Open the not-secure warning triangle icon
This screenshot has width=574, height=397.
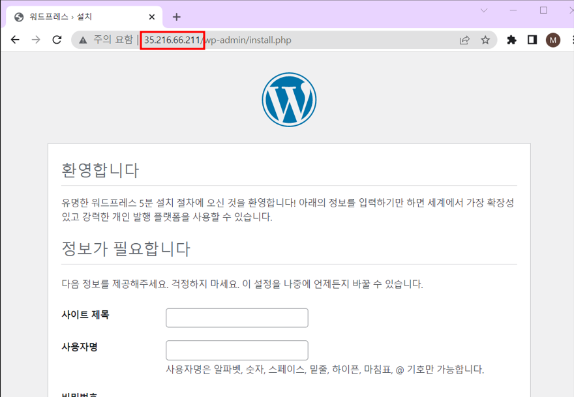83,40
